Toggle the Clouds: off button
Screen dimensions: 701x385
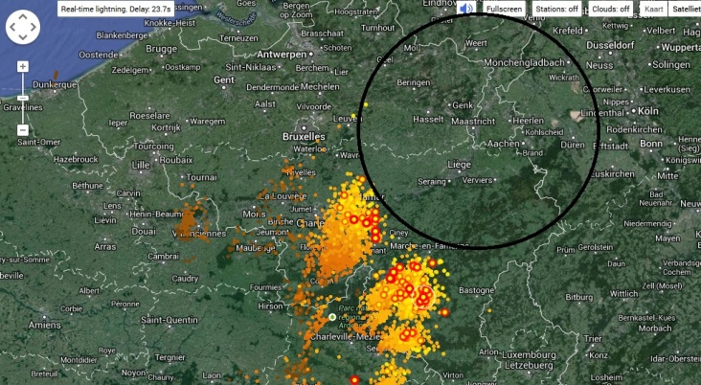611,9
